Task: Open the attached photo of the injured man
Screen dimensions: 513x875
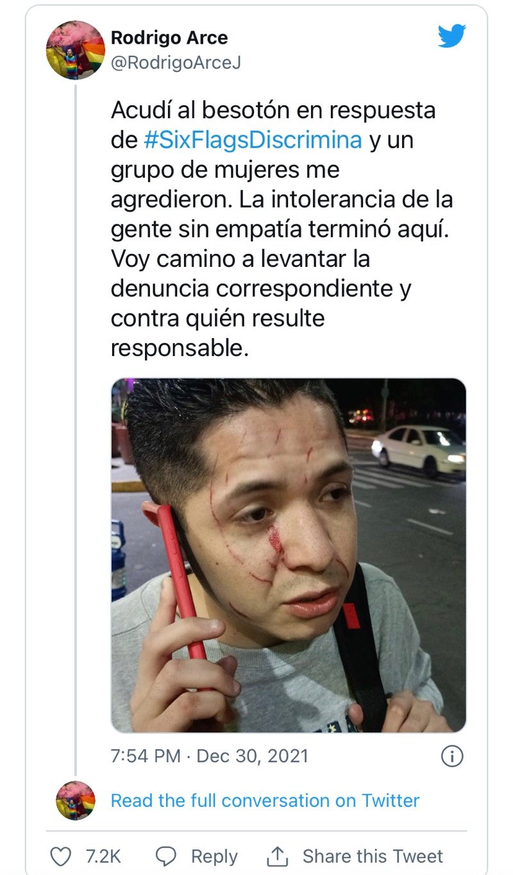Action: point(289,556)
